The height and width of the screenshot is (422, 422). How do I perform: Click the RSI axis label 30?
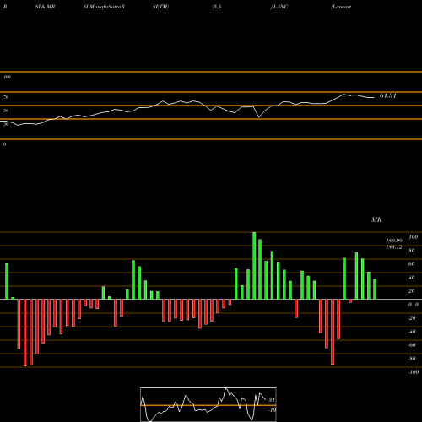point(6,124)
